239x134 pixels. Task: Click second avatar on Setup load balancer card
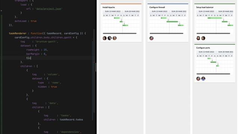coord(203,38)
